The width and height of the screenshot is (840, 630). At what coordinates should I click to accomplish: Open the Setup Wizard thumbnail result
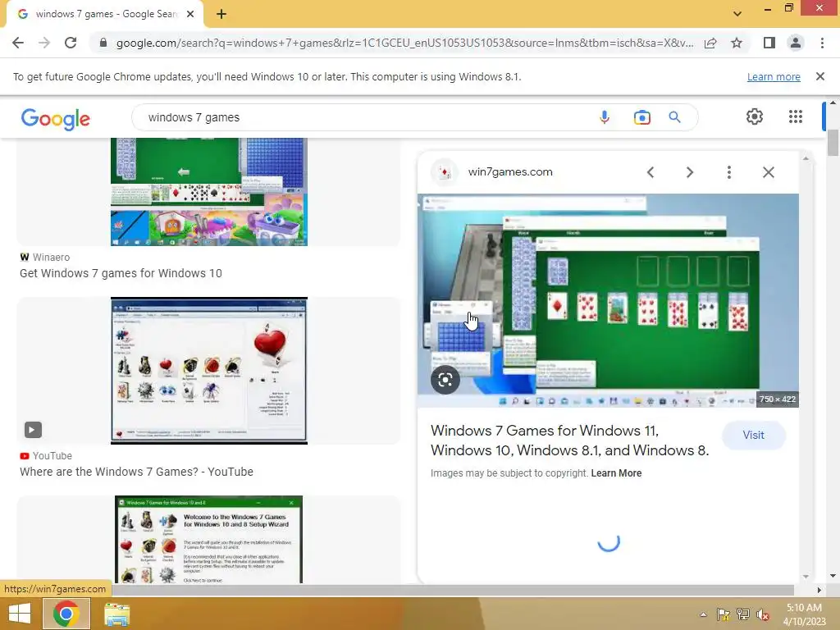[209, 540]
